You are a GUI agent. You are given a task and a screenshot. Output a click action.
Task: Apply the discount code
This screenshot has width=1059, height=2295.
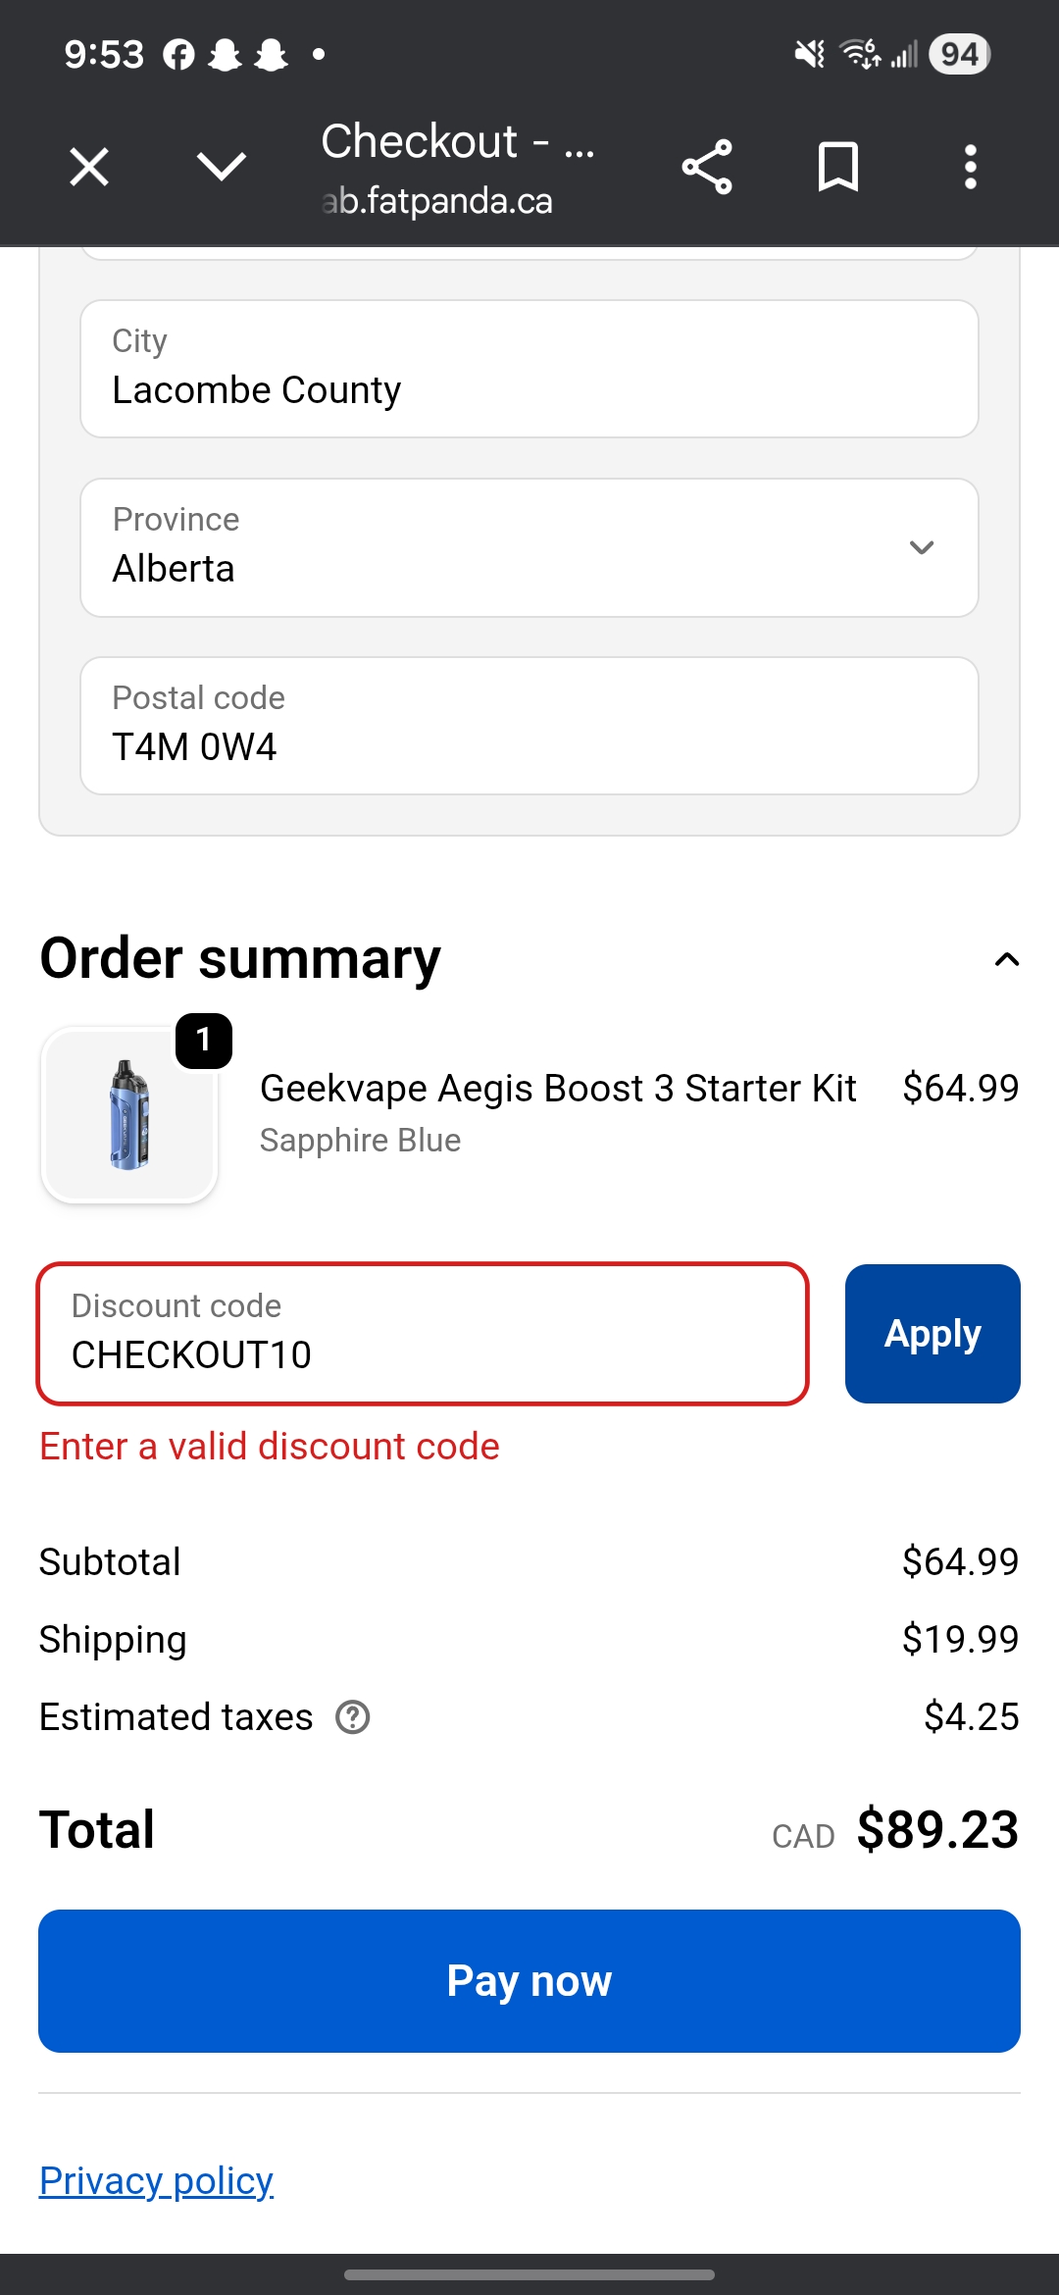pos(933,1334)
